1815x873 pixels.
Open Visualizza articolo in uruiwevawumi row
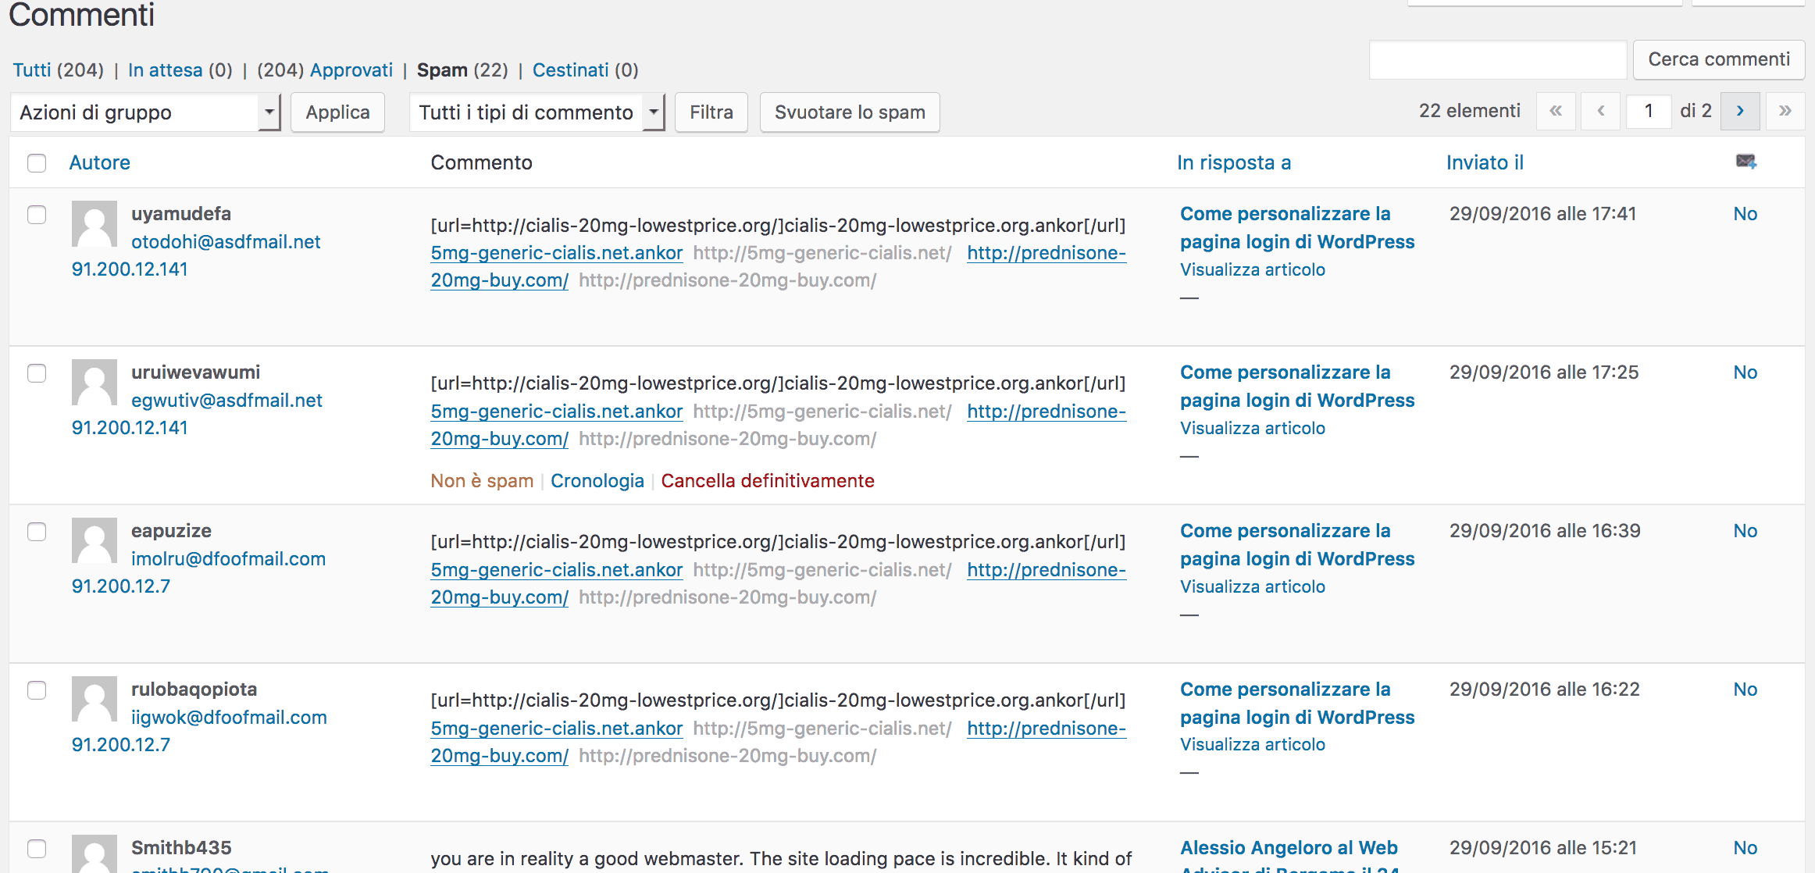pyautogui.click(x=1253, y=428)
